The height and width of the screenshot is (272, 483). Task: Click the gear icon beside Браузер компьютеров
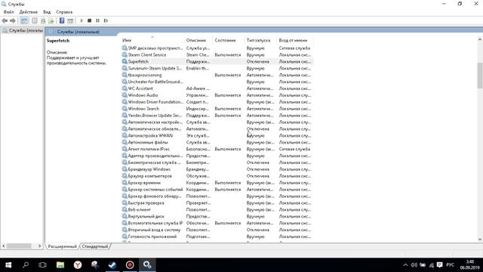pyautogui.click(x=125, y=176)
